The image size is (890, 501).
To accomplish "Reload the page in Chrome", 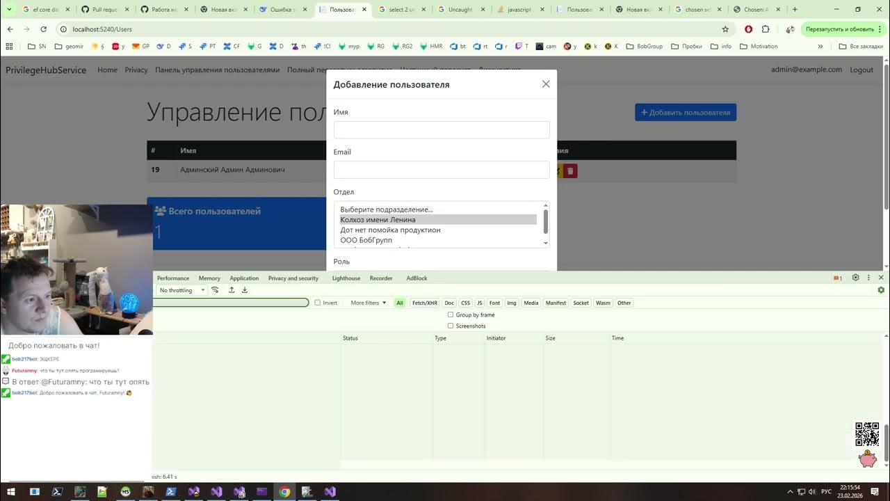I will click(x=43, y=29).
